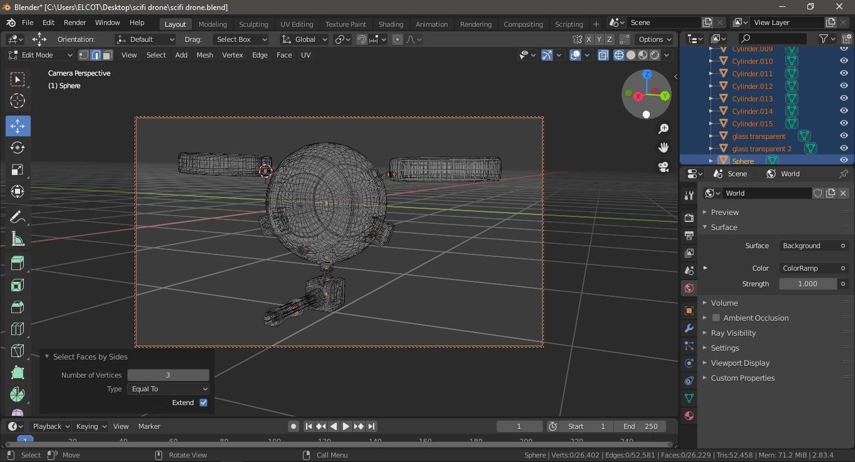Jump to the timeline start frame
The height and width of the screenshot is (462, 855).
309,426
